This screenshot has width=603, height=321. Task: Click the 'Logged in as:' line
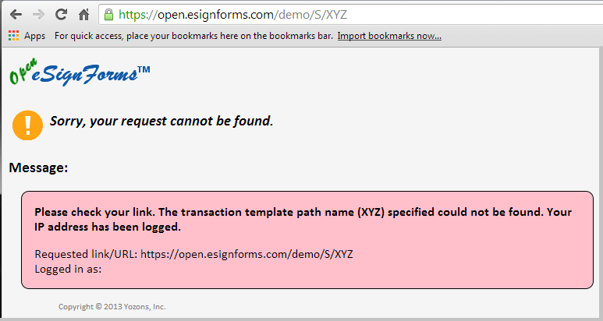click(x=69, y=269)
